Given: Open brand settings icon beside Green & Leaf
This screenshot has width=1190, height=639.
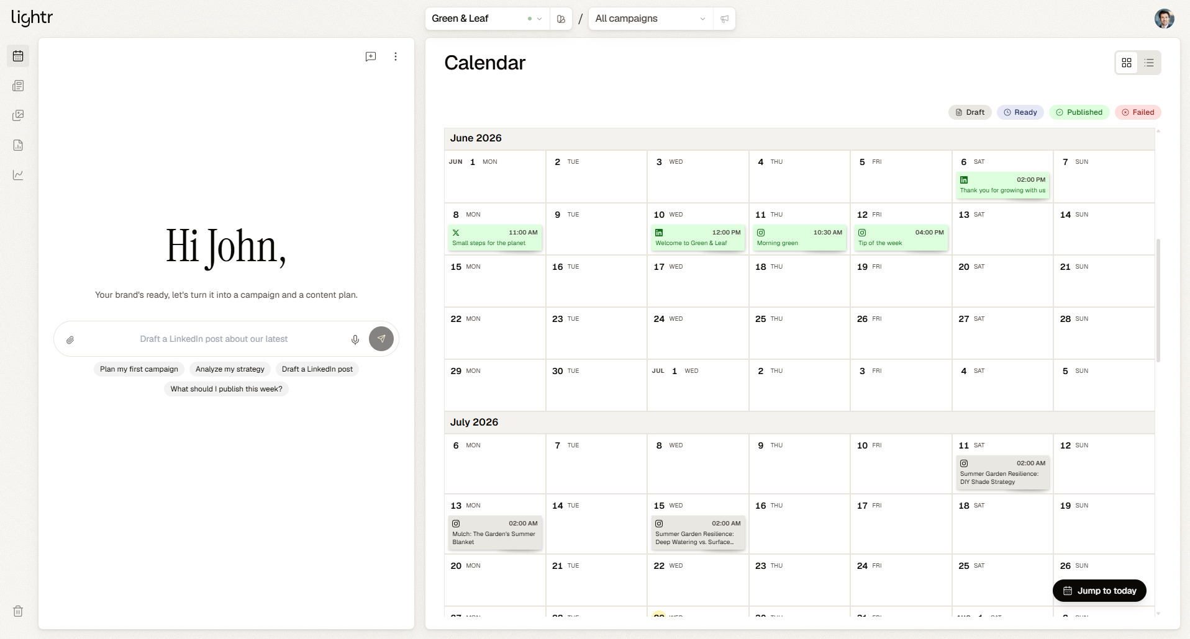Looking at the screenshot, I should pos(561,19).
